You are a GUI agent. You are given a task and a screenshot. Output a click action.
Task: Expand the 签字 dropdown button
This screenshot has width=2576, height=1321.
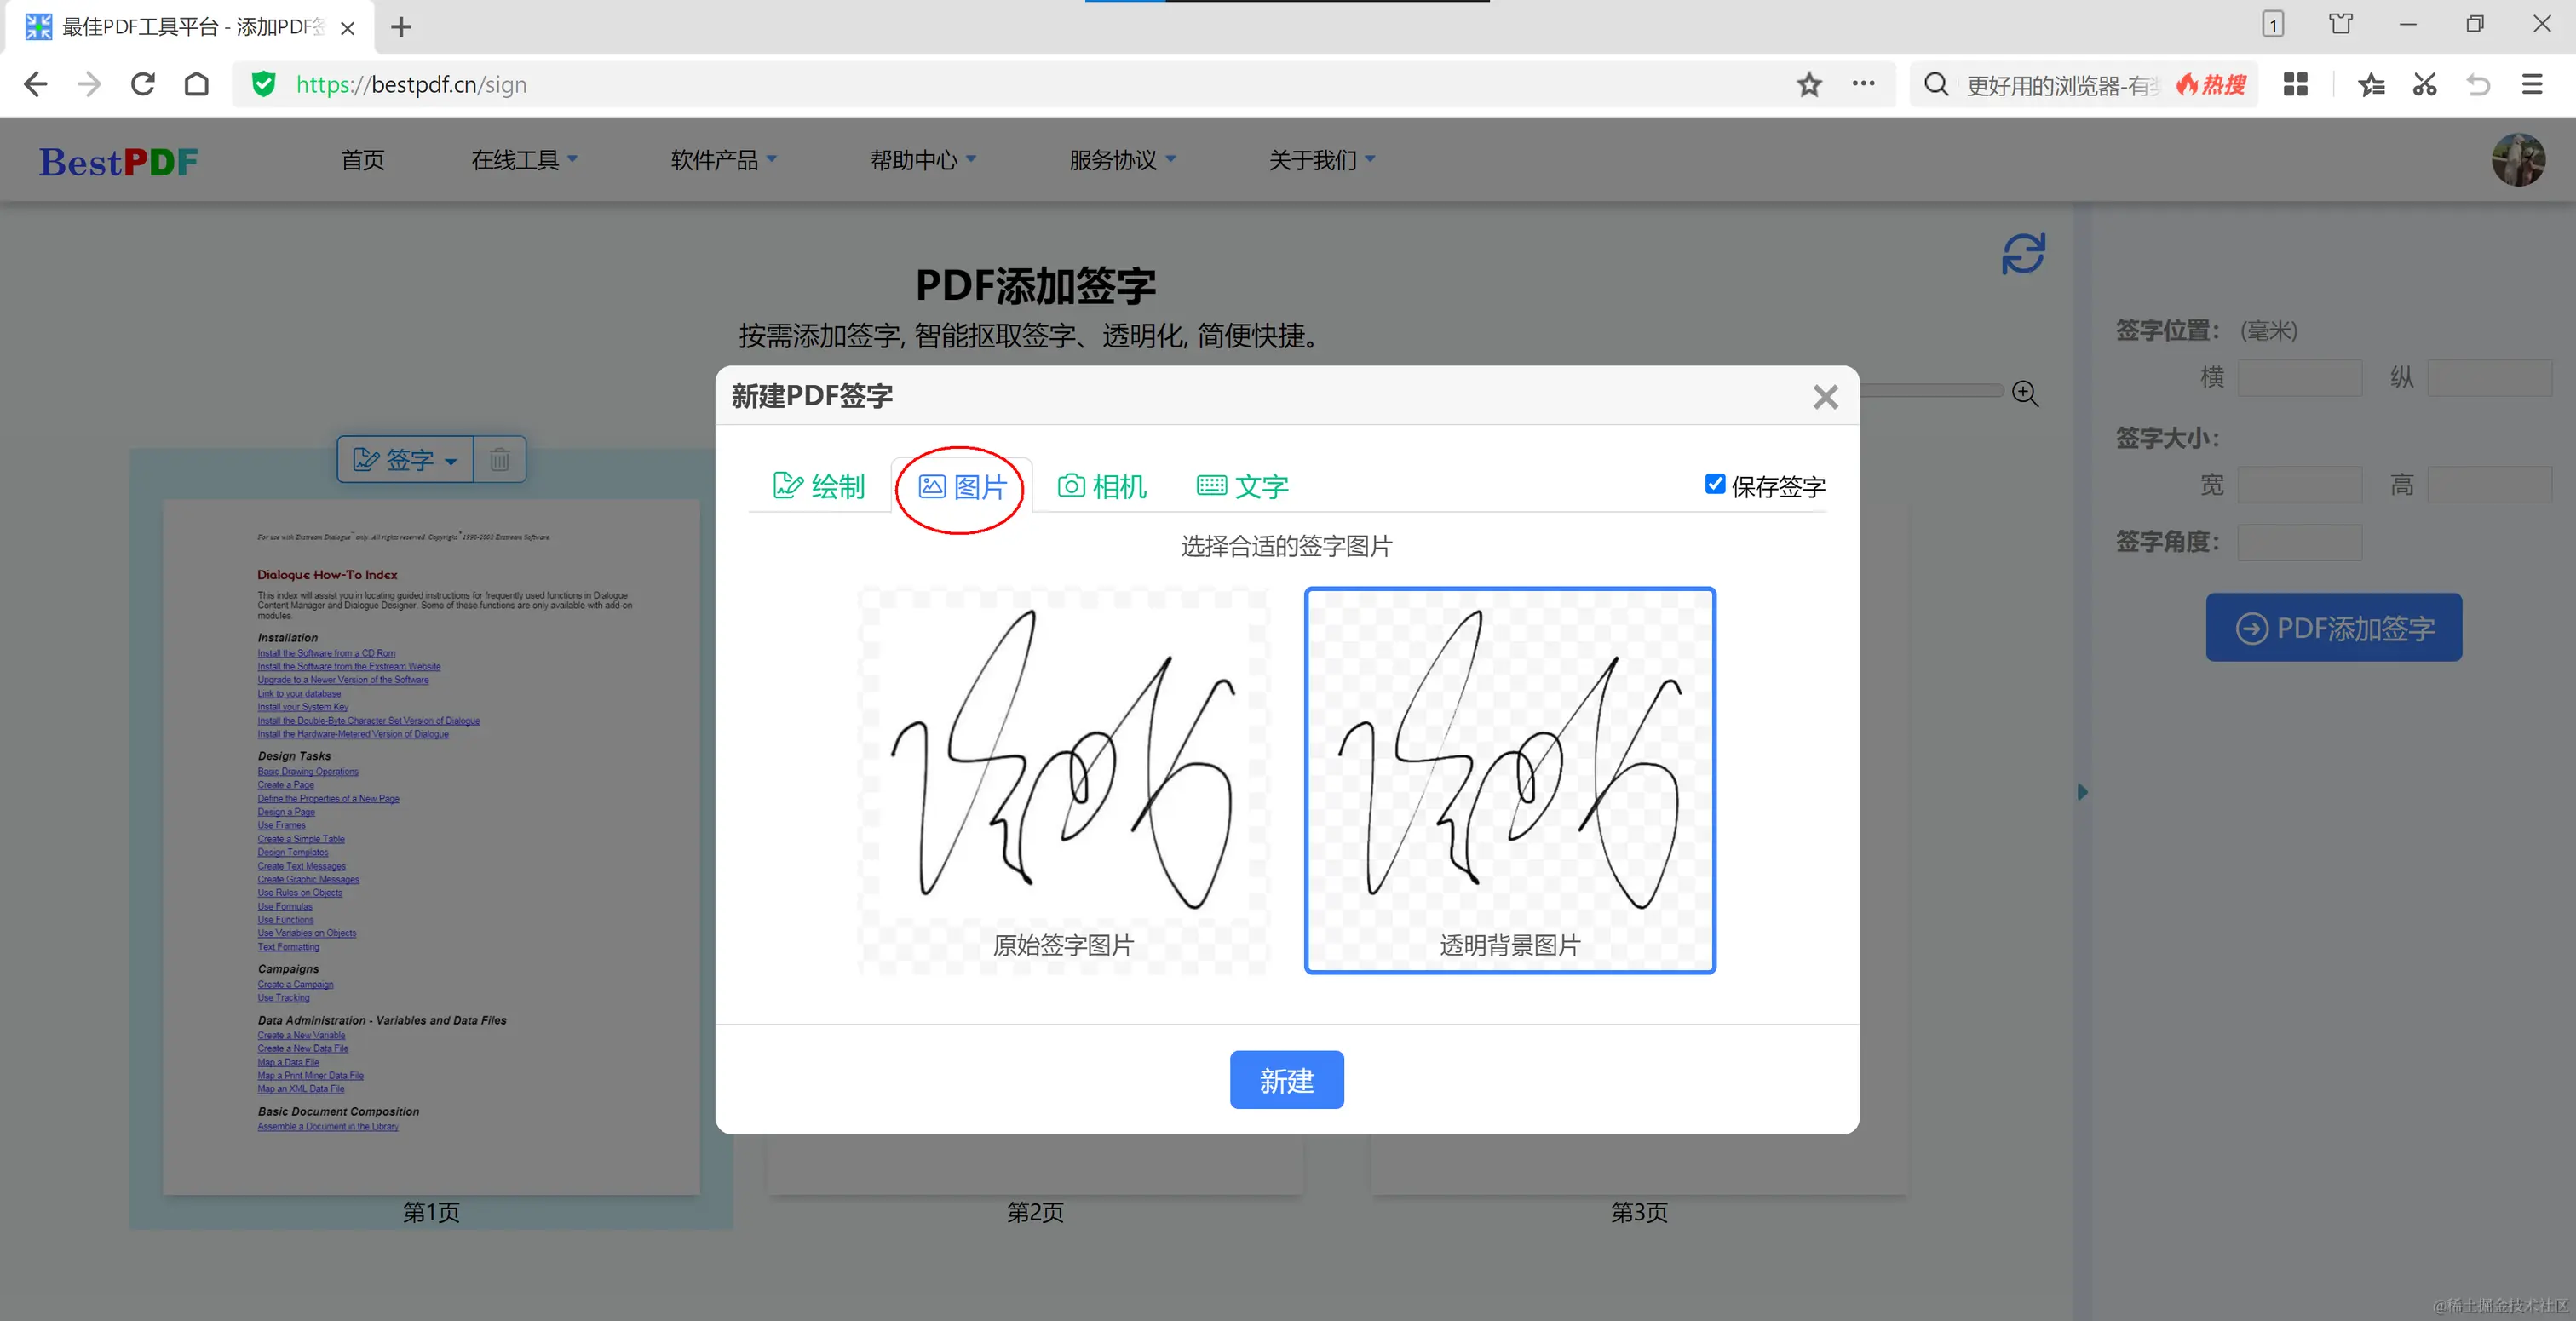tap(405, 460)
